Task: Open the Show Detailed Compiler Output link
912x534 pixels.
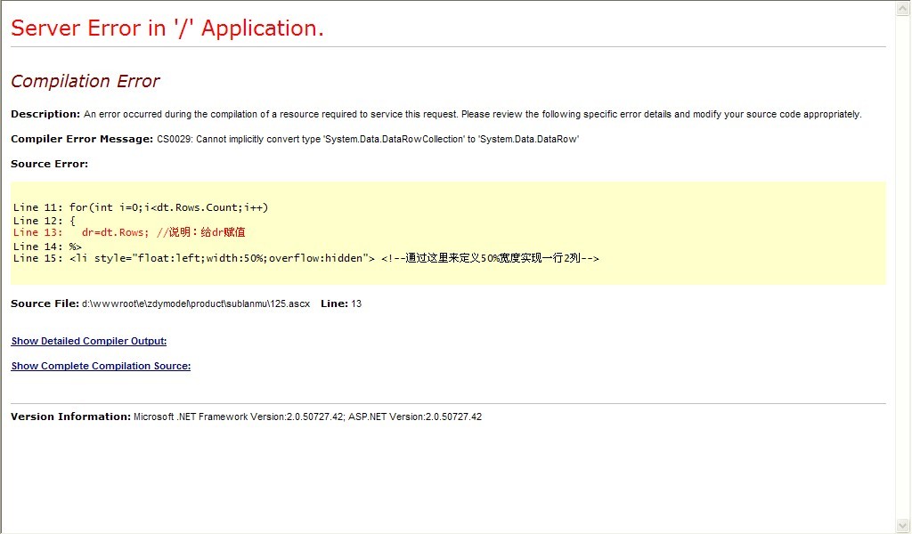Action: 88,341
